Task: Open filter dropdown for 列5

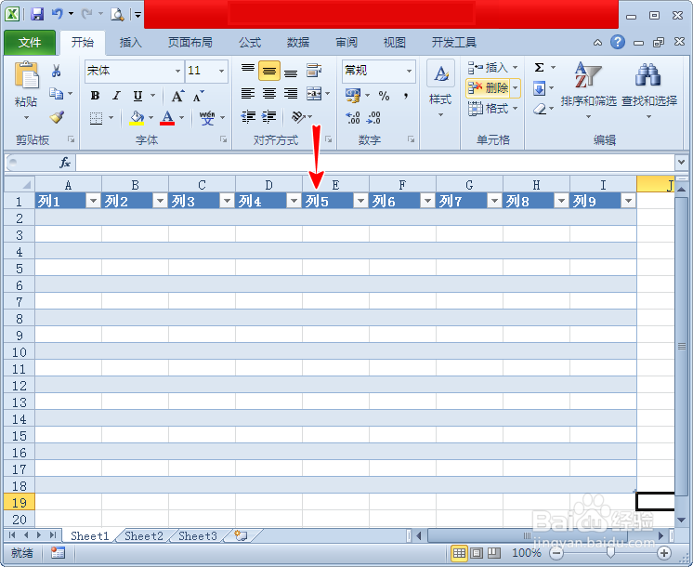Action: click(360, 201)
